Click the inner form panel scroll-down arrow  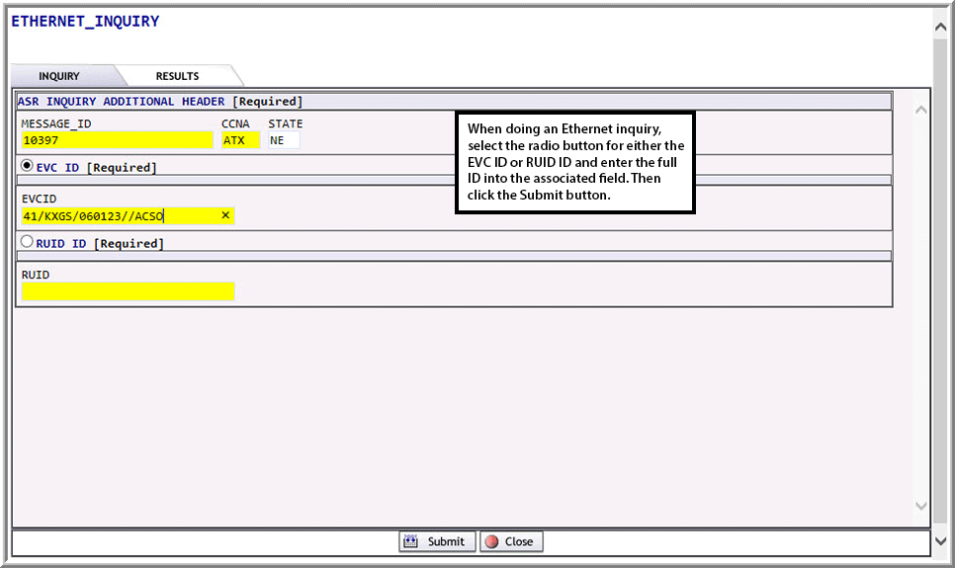(920, 506)
